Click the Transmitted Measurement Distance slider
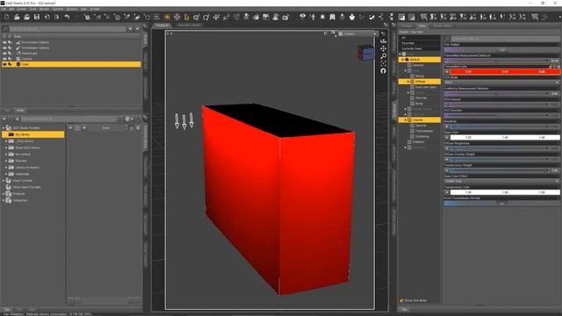This screenshot has height=316, width=562. click(496, 61)
